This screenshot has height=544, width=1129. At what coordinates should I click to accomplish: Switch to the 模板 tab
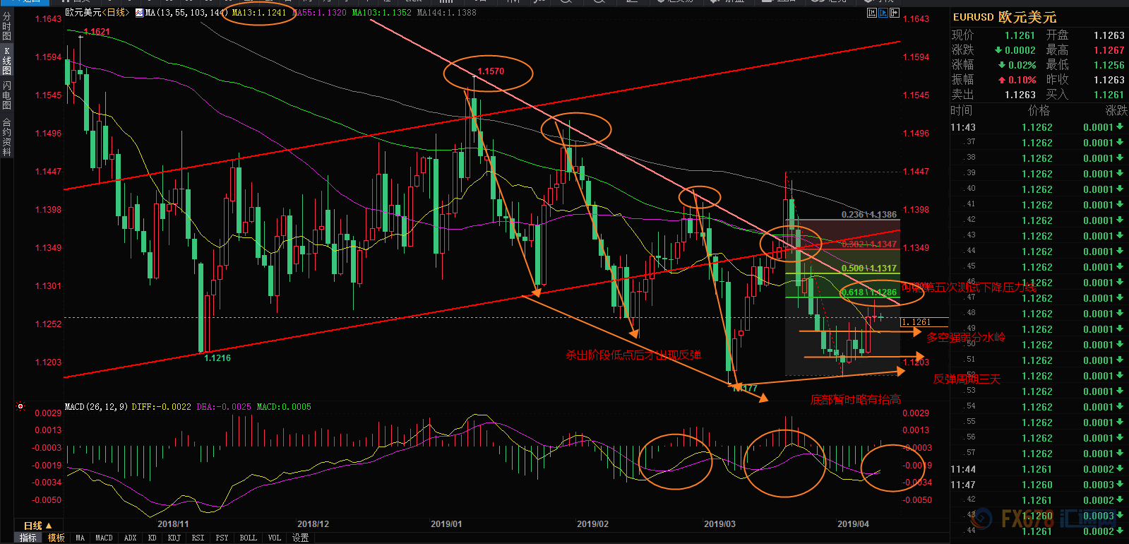[x=56, y=538]
